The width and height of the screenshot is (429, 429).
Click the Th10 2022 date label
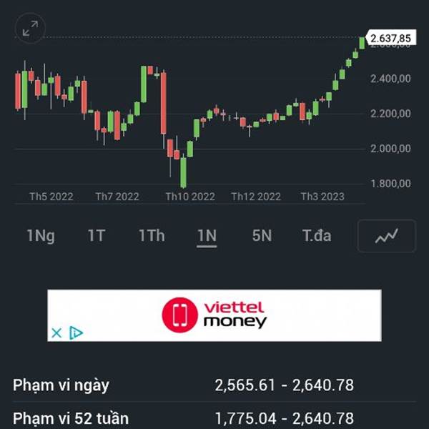click(x=190, y=197)
